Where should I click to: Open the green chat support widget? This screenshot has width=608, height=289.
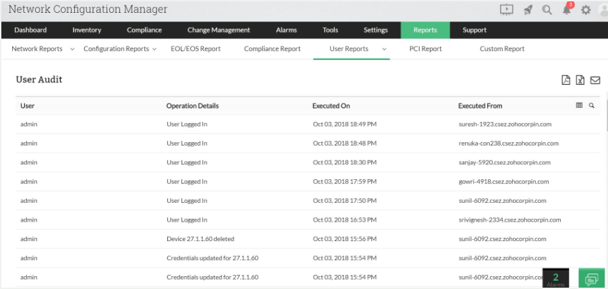[592, 278]
